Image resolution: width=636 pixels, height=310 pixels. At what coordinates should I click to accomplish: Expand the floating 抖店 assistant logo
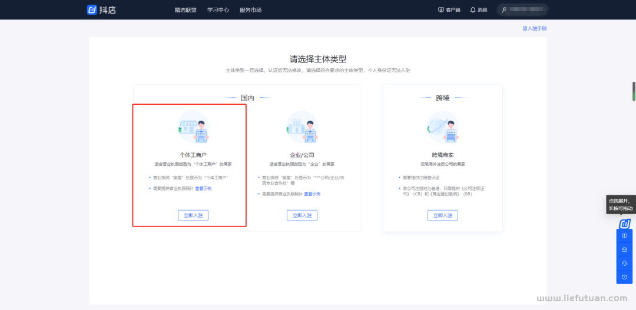pyautogui.click(x=624, y=224)
